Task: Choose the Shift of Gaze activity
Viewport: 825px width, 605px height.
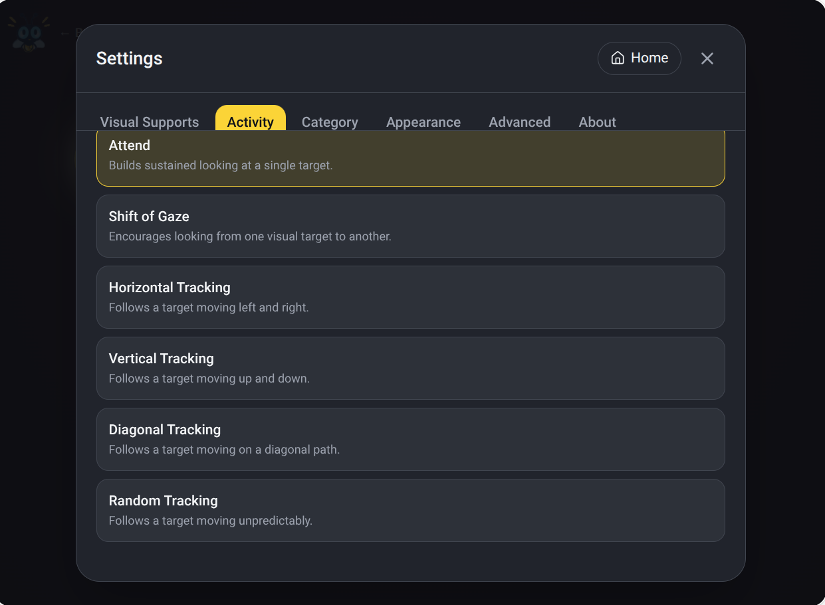Action: (x=411, y=226)
